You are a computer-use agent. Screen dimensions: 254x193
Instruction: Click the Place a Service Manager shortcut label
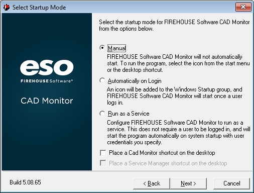[168, 163]
